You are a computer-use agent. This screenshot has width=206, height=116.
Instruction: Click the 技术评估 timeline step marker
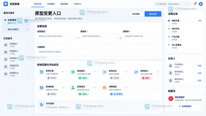tap(169, 29)
